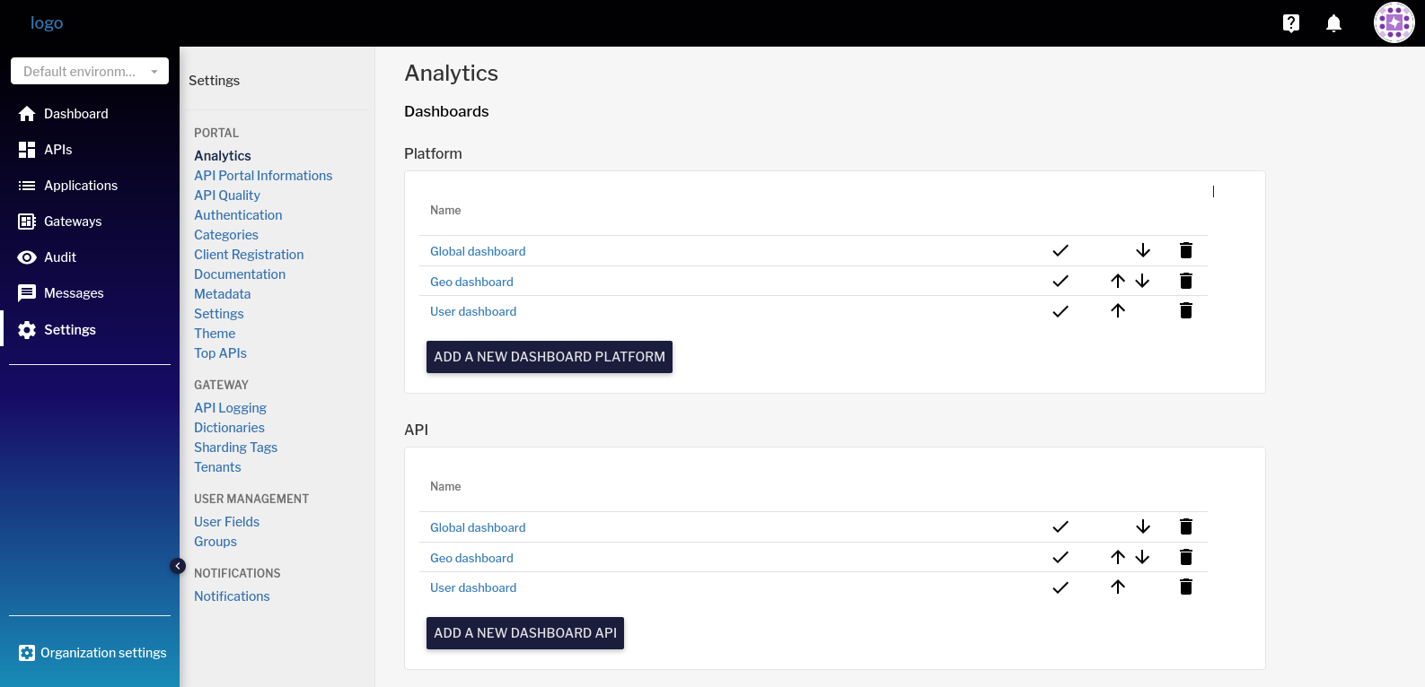Viewport: 1425px width, 687px height.
Task: Open the Default environment dropdown
Action: [90, 71]
